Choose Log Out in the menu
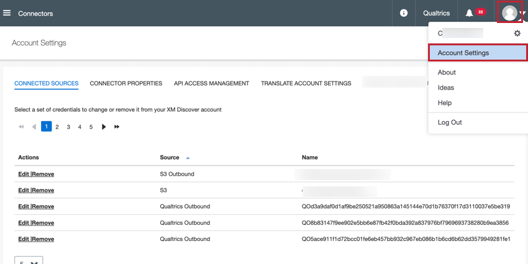This screenshot has height=264, width=528. point(450,122)
